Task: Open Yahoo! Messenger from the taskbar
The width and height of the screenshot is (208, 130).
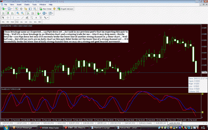Action: click(24, 128)
